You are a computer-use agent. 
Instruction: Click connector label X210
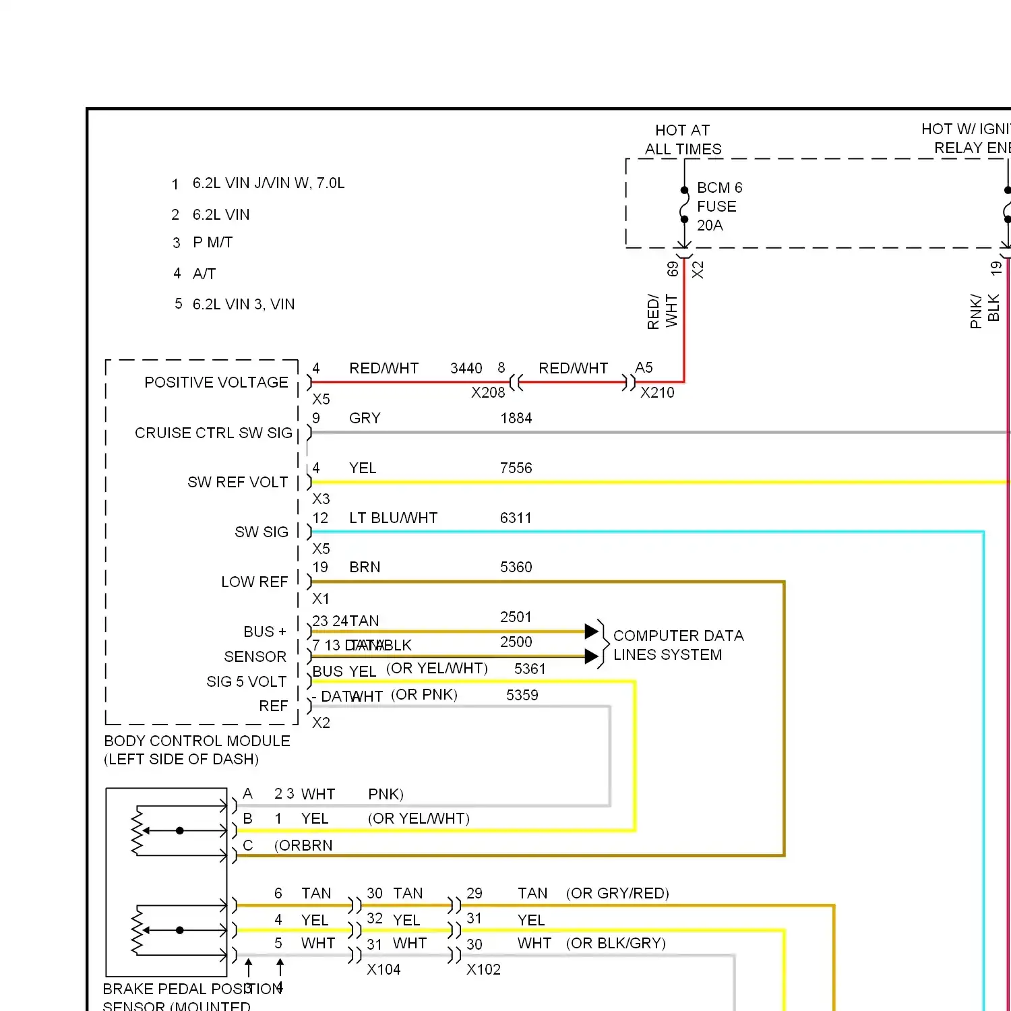coord(657,392)
